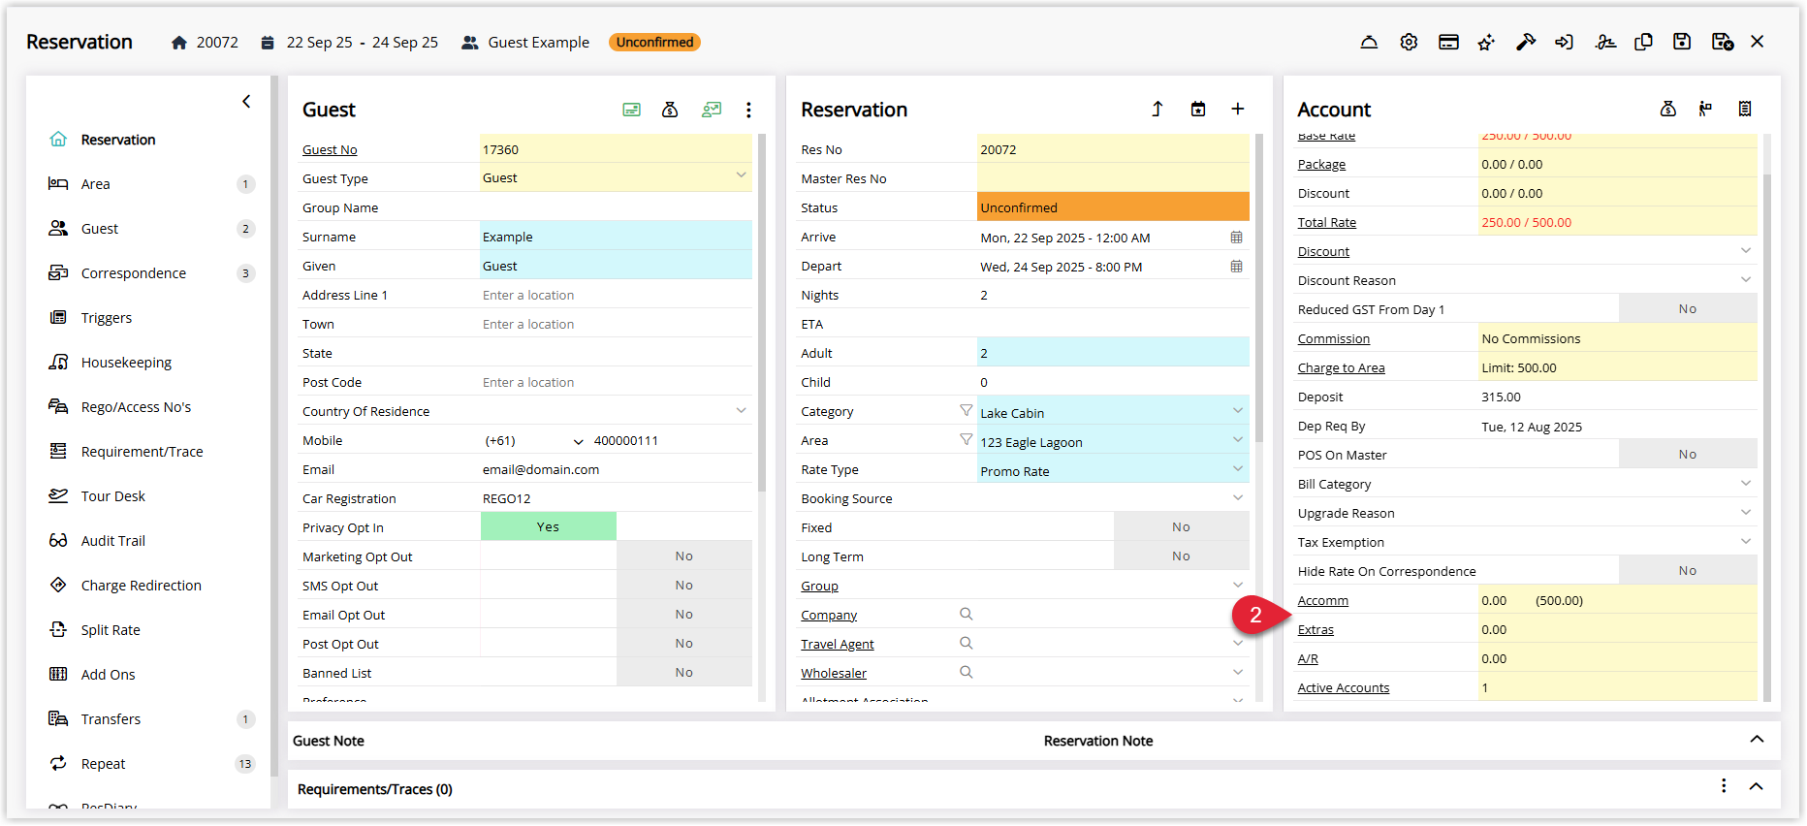
Task: Open the Depart date calendar picker
Action: (x=1237, y=267)
